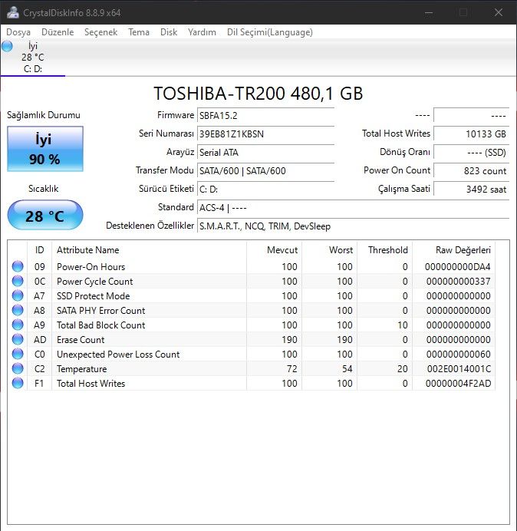Click status orb for Unexpected Power Loss Count
This screenshot has height=531, width=517.
18,354
